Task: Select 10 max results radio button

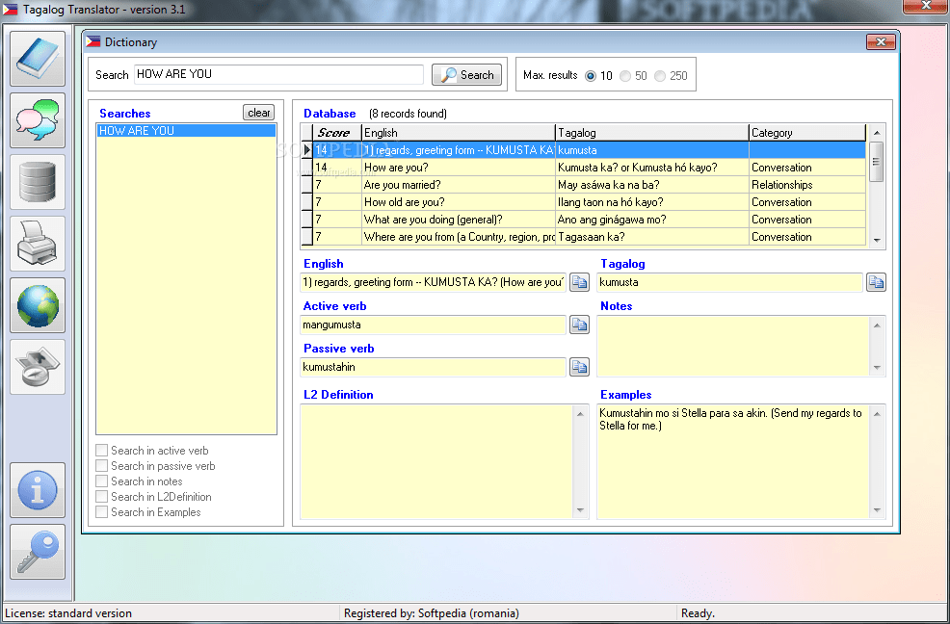Action: (591, 76)
